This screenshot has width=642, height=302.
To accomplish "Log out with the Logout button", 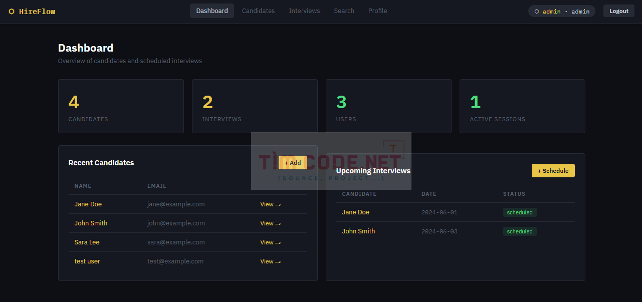I will 619,11.
